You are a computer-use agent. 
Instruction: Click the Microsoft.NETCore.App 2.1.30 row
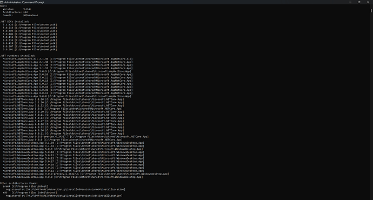point(63,99)
